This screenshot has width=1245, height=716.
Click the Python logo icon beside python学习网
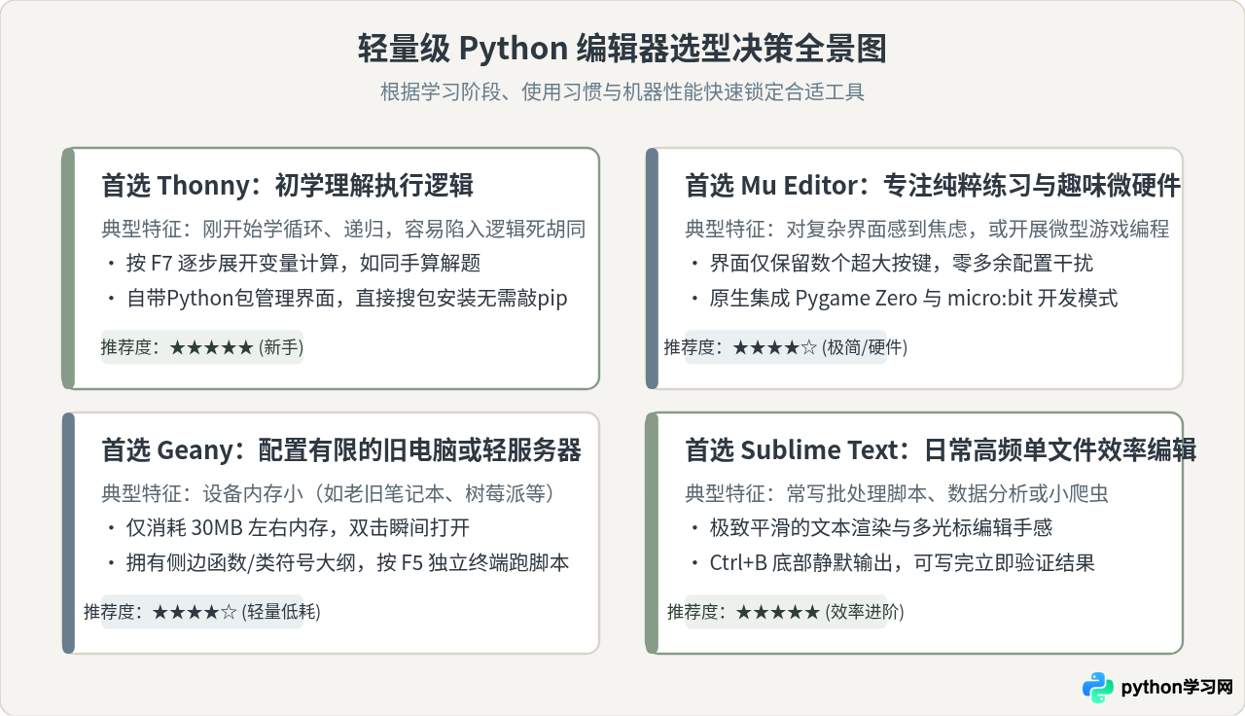(x=1098, y=687)
